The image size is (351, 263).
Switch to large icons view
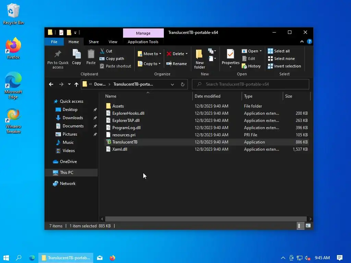click(x=308, y=226)
